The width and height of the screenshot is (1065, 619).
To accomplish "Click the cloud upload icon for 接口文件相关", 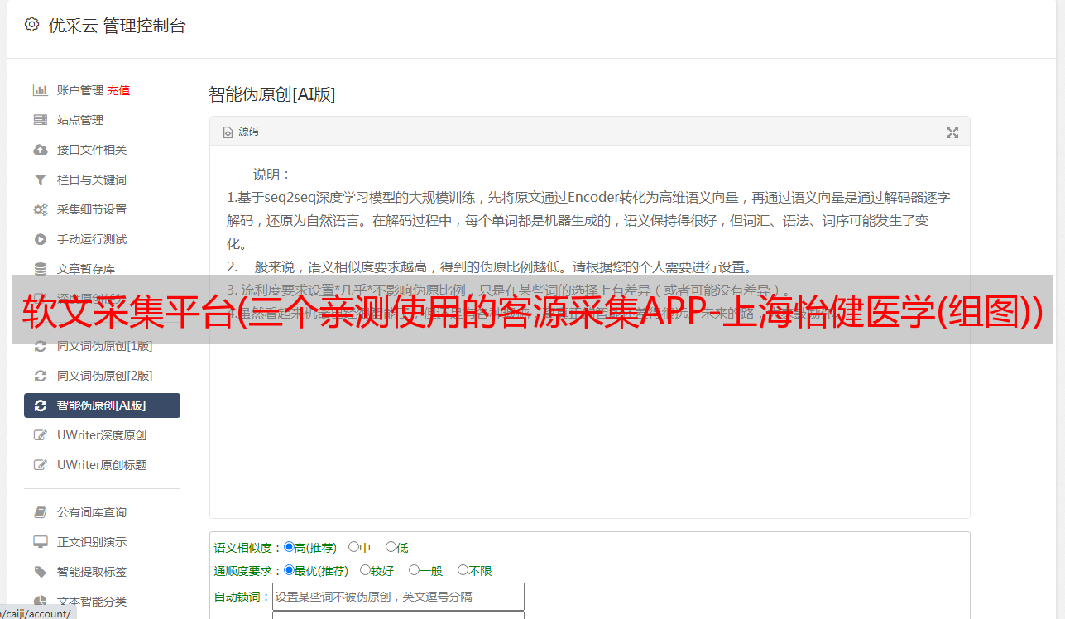I will [40, 150].
